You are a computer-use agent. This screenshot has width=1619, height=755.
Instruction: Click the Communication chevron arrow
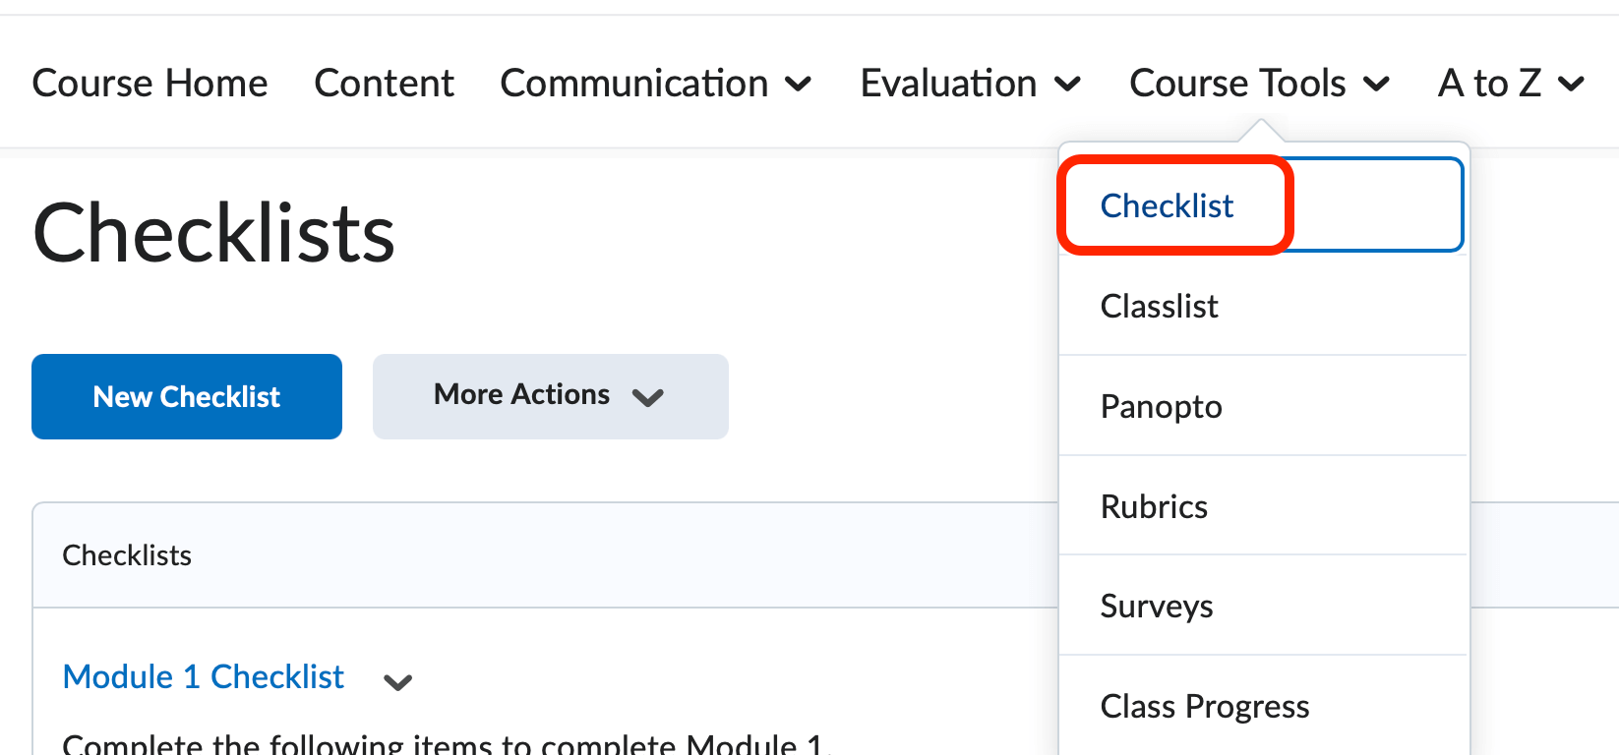point(800,85)
